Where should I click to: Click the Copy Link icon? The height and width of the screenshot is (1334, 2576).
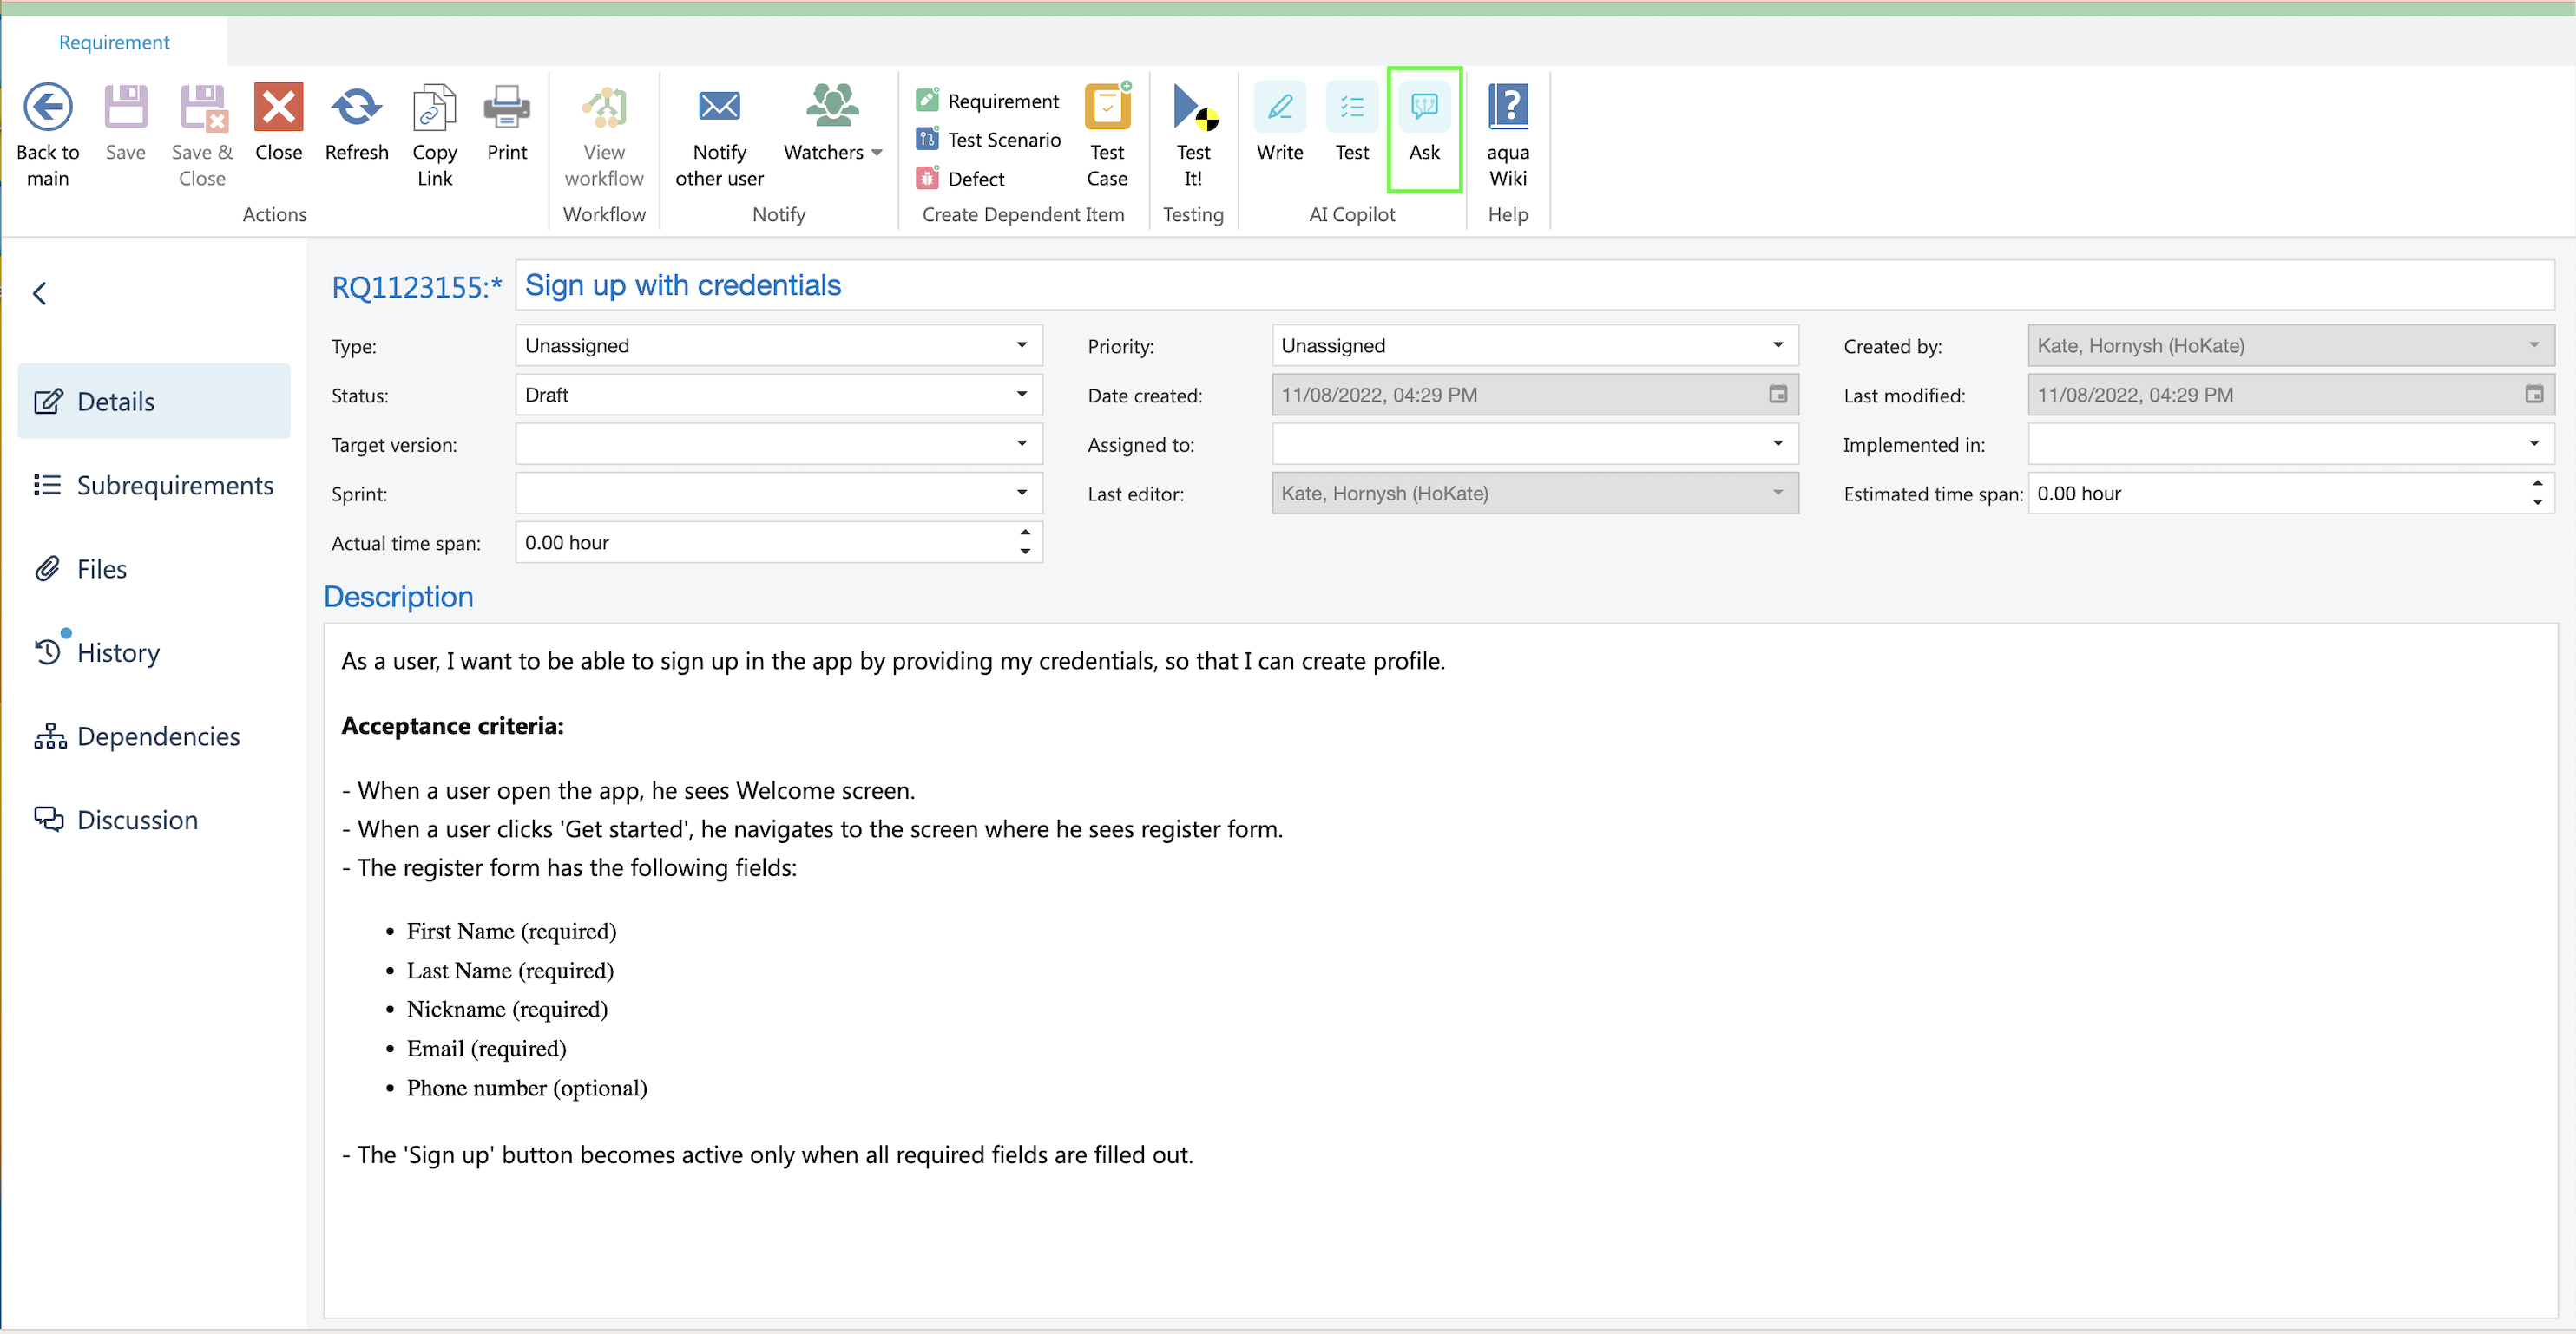(x=434, y=107)
